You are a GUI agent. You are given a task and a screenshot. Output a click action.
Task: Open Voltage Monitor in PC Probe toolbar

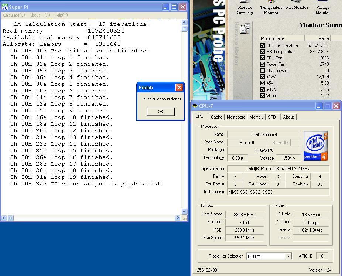[x=323, y=8]
